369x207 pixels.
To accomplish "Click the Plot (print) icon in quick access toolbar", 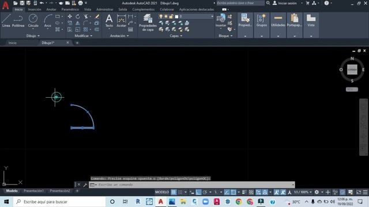I will [80, 3].
